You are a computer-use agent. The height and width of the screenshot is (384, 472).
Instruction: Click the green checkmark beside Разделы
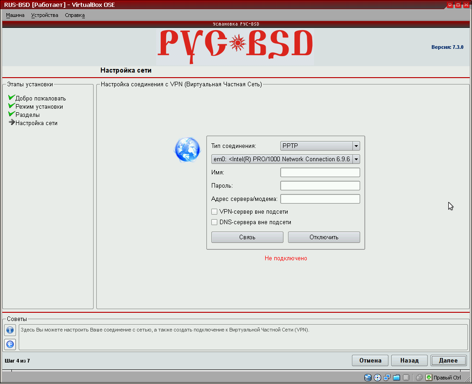[x=11, y=114]
